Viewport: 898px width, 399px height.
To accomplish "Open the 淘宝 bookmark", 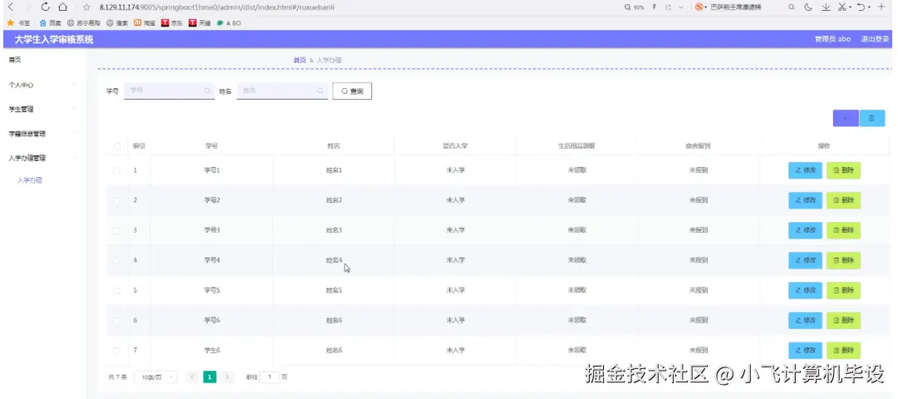I will point(145,23).
